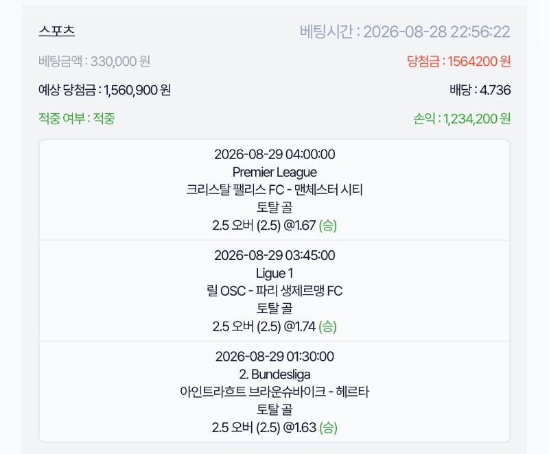This screenshot has width=549, height=454.
Task: Click the 베팅금액 330,000 원 label
Action: [x=94, y=61]
